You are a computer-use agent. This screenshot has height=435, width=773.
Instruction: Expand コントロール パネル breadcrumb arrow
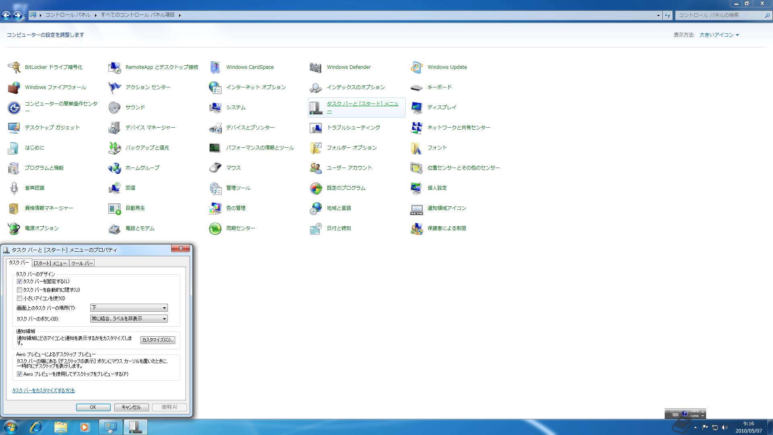click(x=96, y=15)
